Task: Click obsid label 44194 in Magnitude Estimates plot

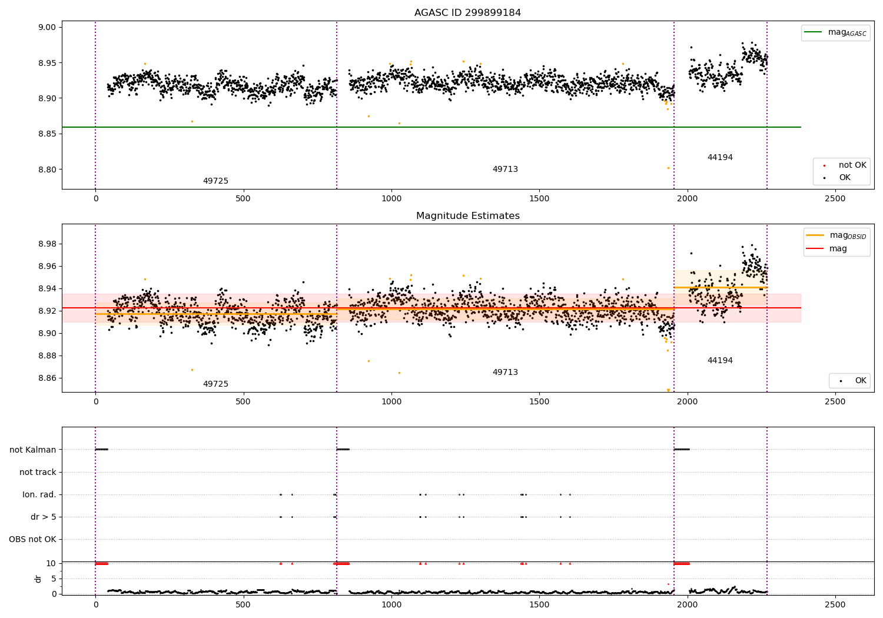Action: [x=720, y=360]
